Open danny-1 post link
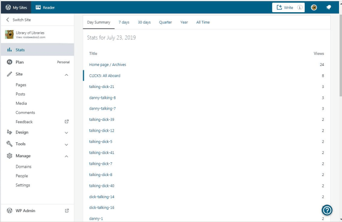Screen dimensions: 342x222 pyautogui.click(x=96, y=219)
